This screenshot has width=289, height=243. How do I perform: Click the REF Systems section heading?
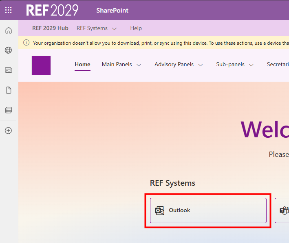pyautogui.click(x=172, y=183)
